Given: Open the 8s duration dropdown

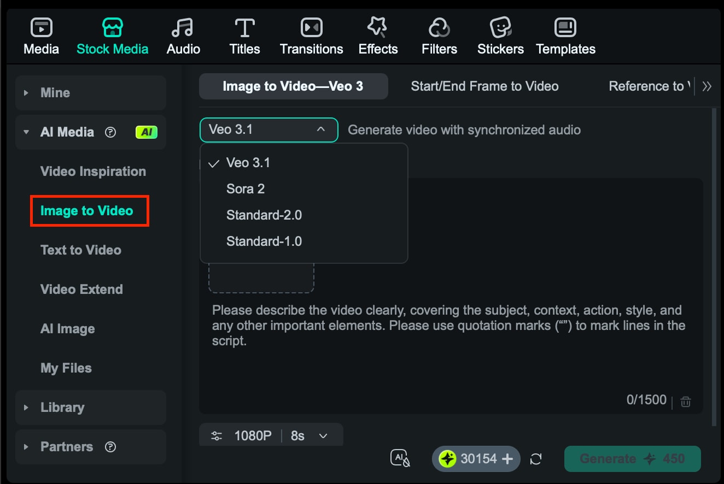Looking at the screenshot, I should point(308,435).
